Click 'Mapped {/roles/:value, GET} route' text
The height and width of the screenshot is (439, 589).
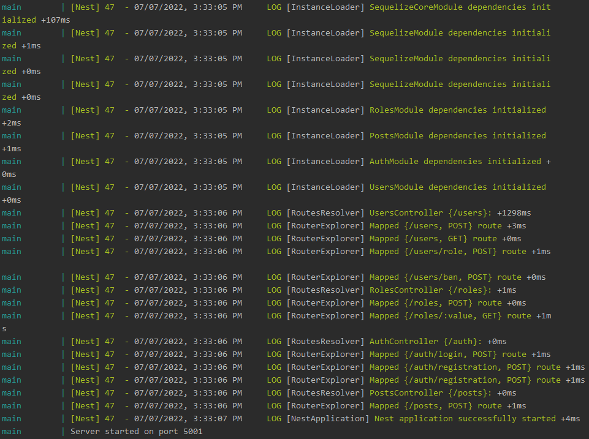450,316
